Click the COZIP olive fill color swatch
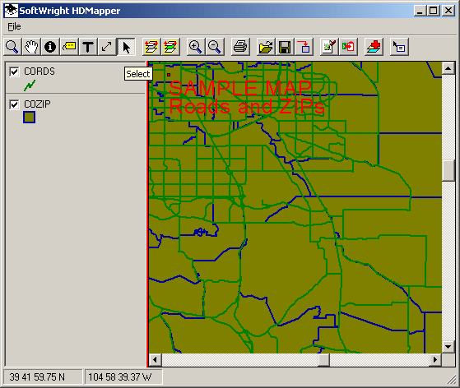The height and width of the screenshot is (388, 460). click(x=29, y=118)
